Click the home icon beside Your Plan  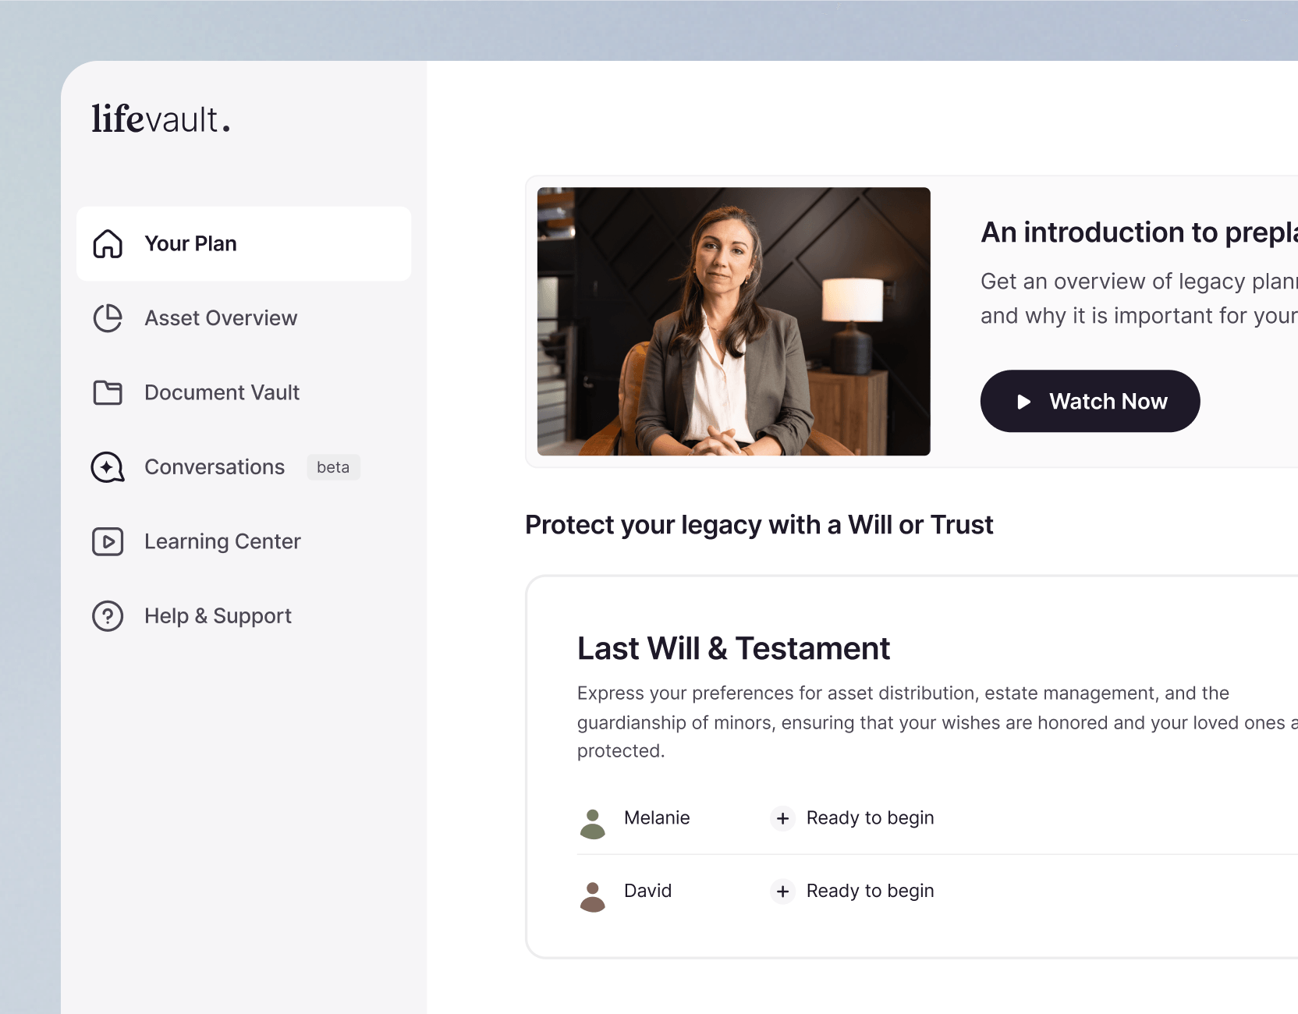(x=108, y=244)
